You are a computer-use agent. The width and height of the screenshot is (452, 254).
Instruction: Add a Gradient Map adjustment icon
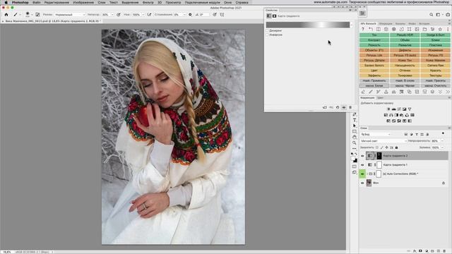pos(410,121)
